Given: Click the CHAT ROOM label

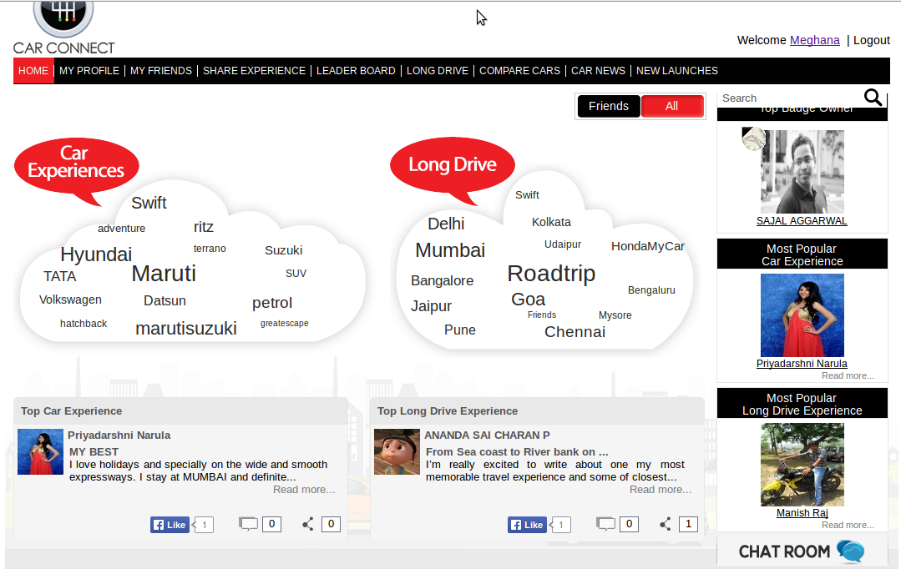Looking at the screenshot, I should coord(784,551).
